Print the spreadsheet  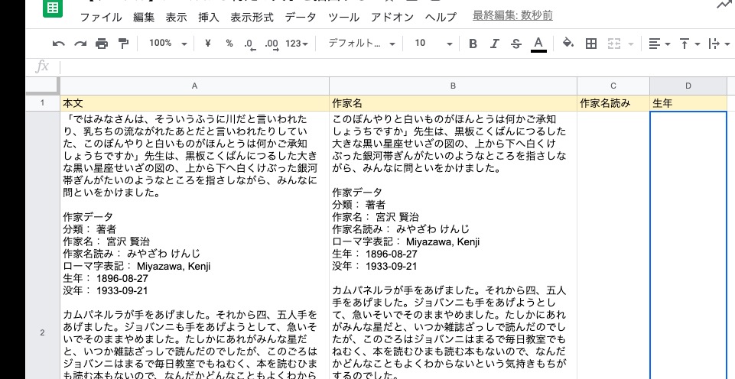click(102, 44)
